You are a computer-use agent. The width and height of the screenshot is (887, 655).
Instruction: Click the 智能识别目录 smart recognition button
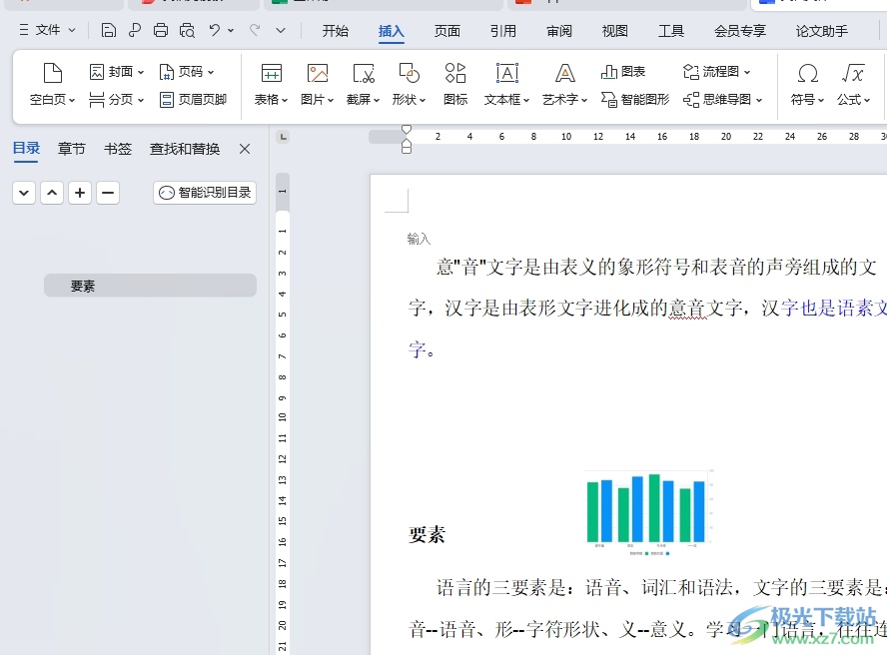204,193
